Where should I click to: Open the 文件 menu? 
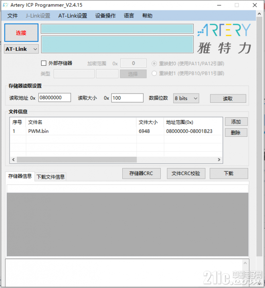12,16
